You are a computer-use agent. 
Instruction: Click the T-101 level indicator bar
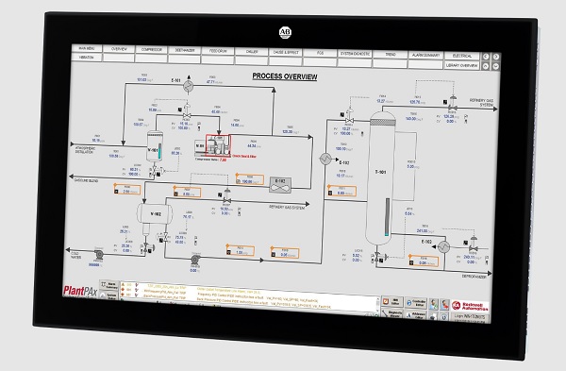click(387, 217)
